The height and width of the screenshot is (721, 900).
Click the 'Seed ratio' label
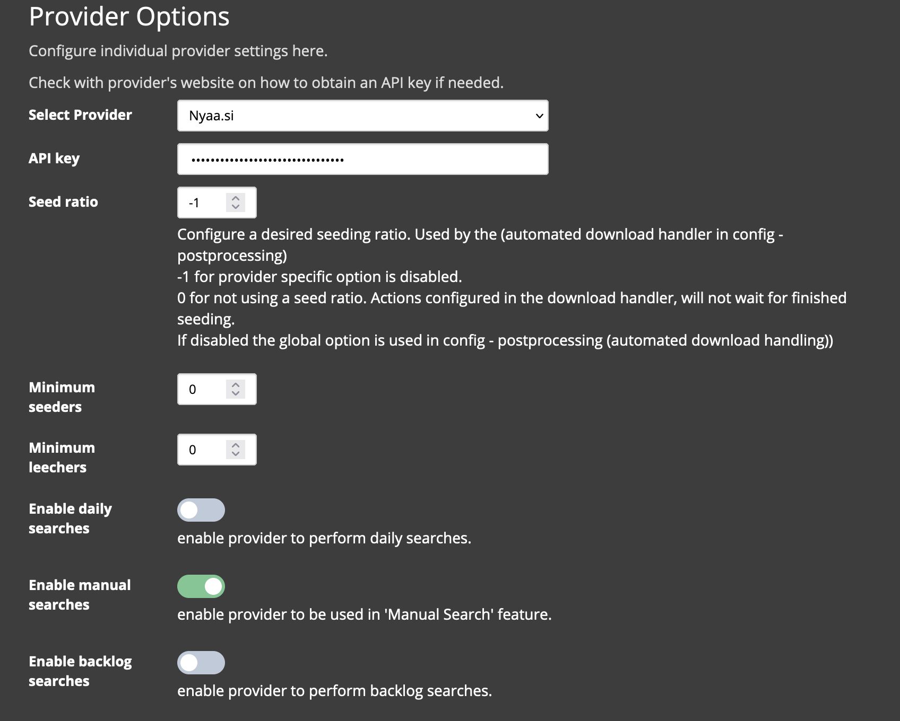click(x=63, y=202)
